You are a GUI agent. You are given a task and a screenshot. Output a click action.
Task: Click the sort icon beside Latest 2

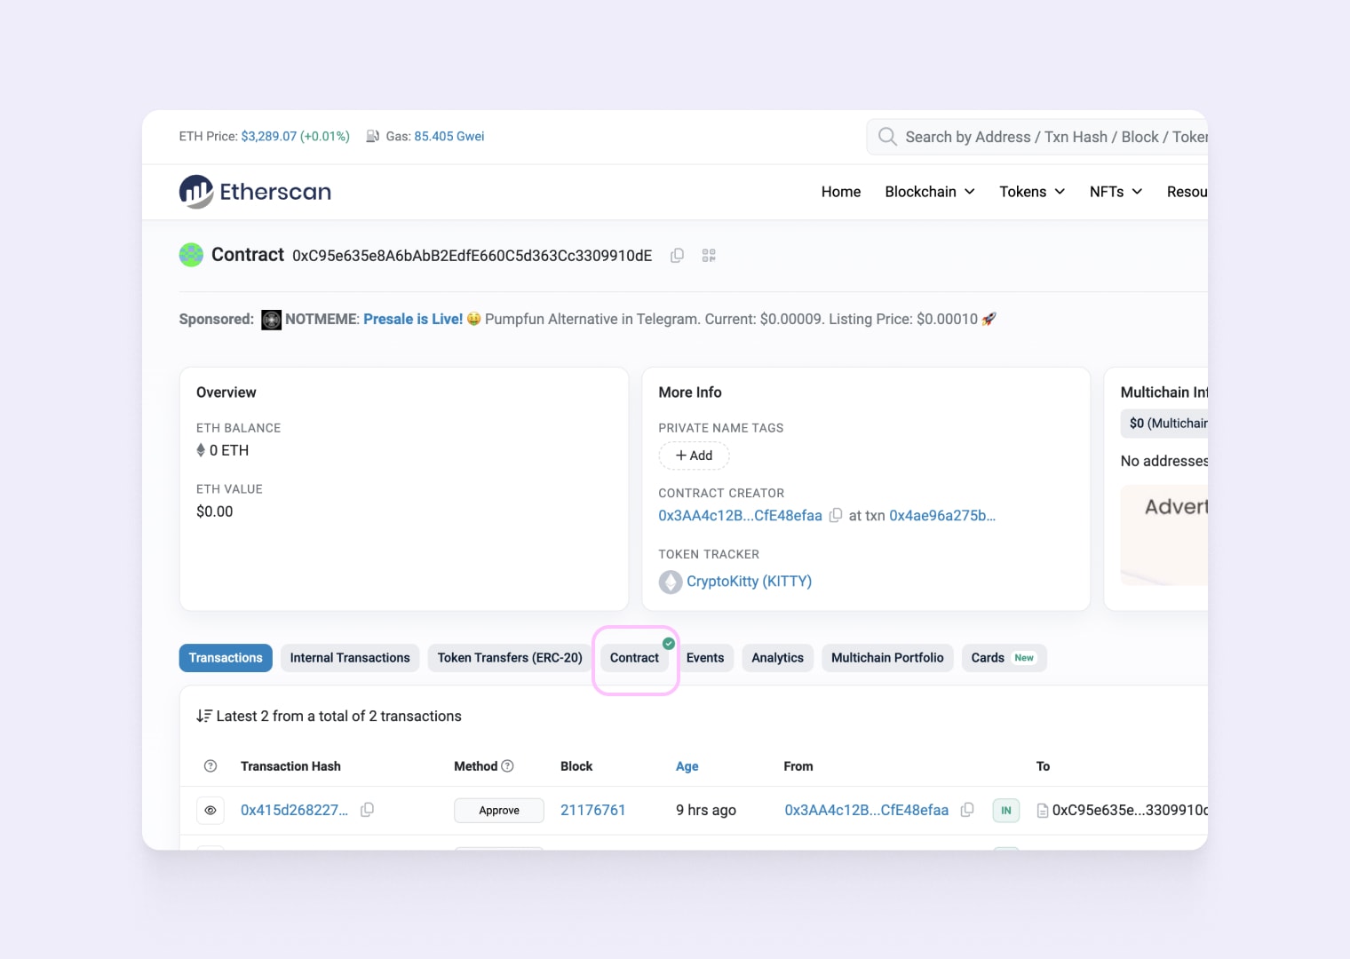click(204, 716)
